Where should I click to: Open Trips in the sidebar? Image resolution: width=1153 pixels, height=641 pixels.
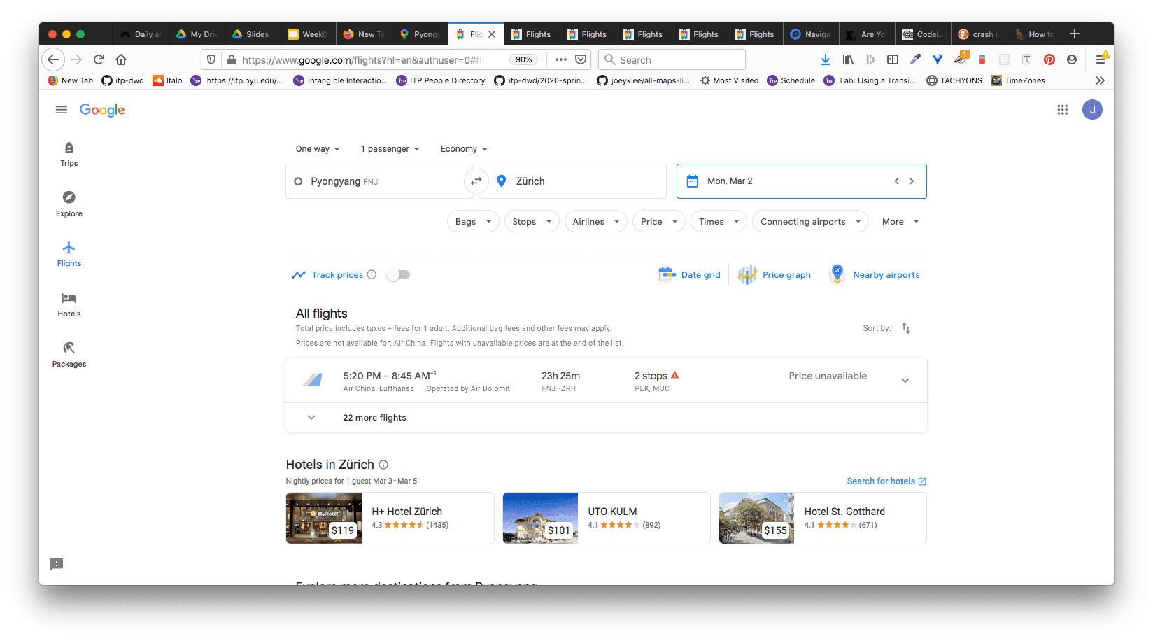(x=69, y=154)
